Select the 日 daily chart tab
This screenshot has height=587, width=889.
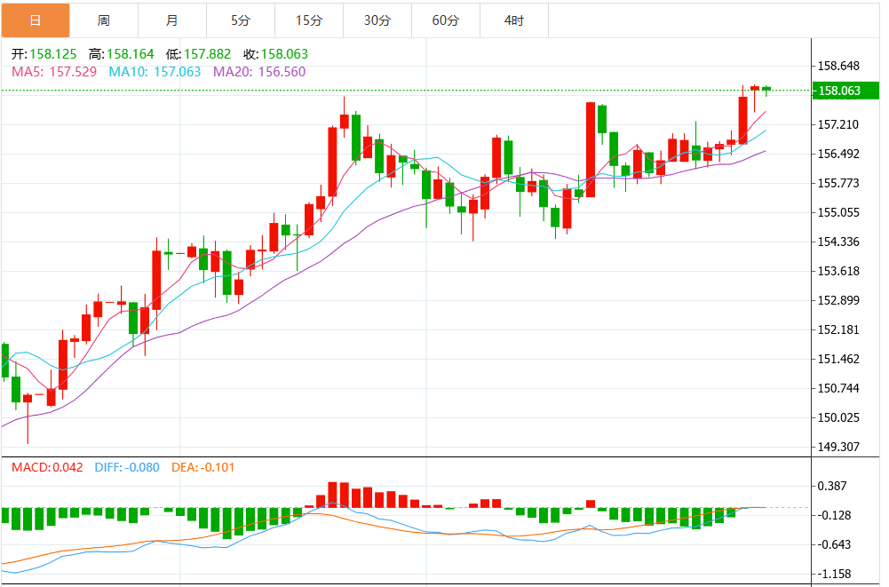tap(36, 20)
